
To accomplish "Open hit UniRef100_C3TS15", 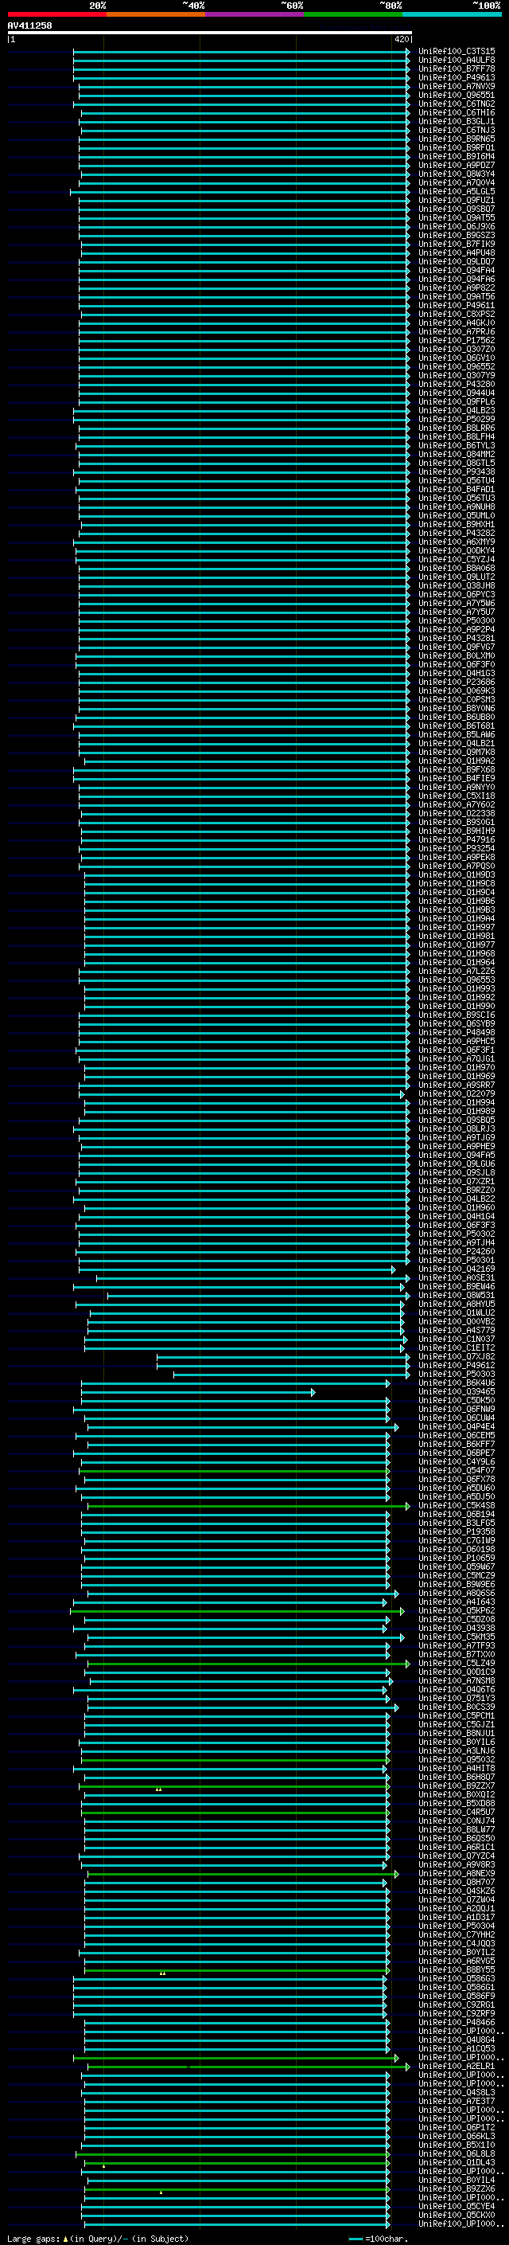I will tap(457, 52).
